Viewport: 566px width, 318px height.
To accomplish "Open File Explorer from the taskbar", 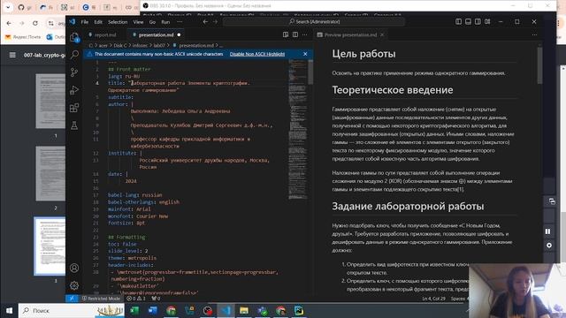I will (244, 310).
